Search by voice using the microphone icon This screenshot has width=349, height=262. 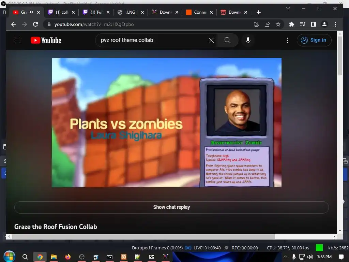tap(248, 40)
